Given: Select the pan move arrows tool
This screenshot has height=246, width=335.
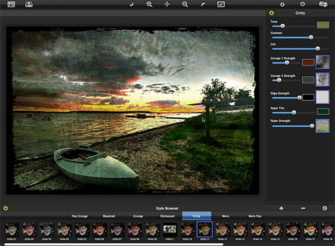Looking at the screenshot, I should pos(167,4).
